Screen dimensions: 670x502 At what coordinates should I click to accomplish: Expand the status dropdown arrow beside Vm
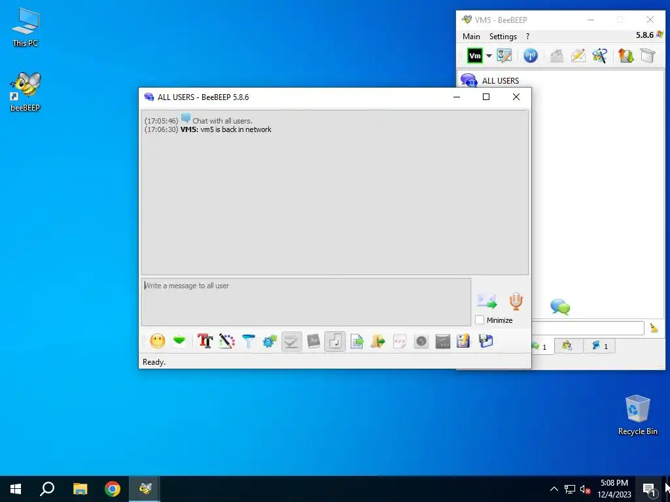(489, 56)
